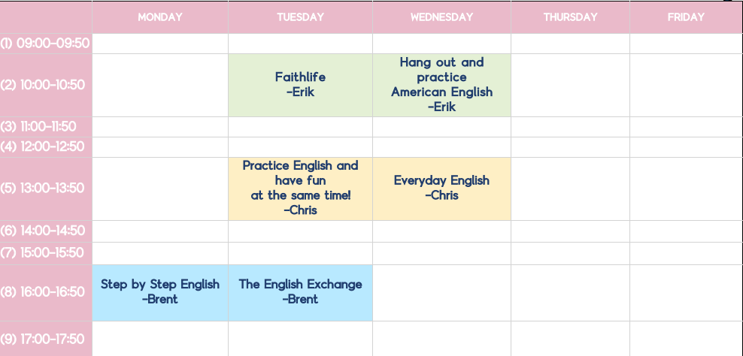Select period 3 label 11:00-11:50
743x356 pixels.
[x=45, y=126]
